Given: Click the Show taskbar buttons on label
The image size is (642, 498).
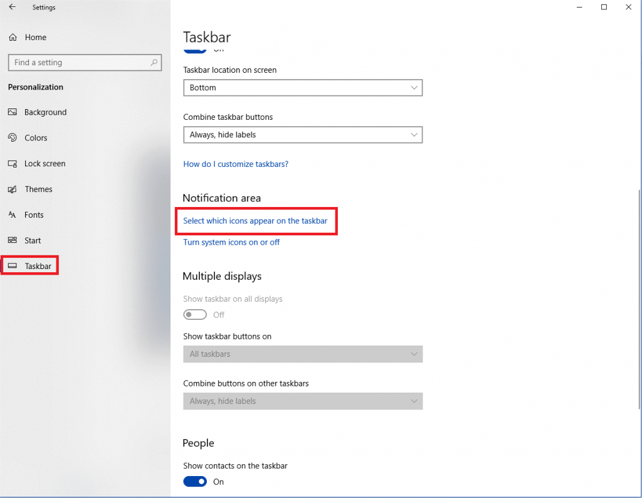Looking at the screenshot, I should (x=227, y=337).
